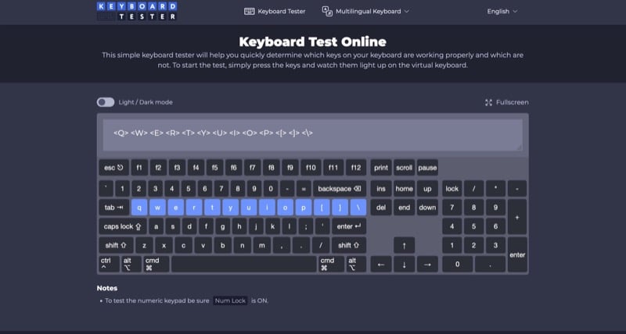Click the letter a key
The image size is (626, 334).
click(x=156, y=226)
